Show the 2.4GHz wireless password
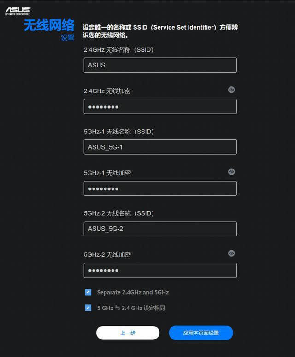The height and width of the screenshot is (357, 295). [231, 90]
